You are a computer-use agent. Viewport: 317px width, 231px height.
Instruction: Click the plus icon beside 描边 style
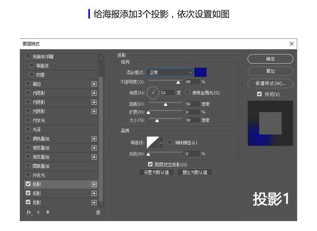(94, 84)
